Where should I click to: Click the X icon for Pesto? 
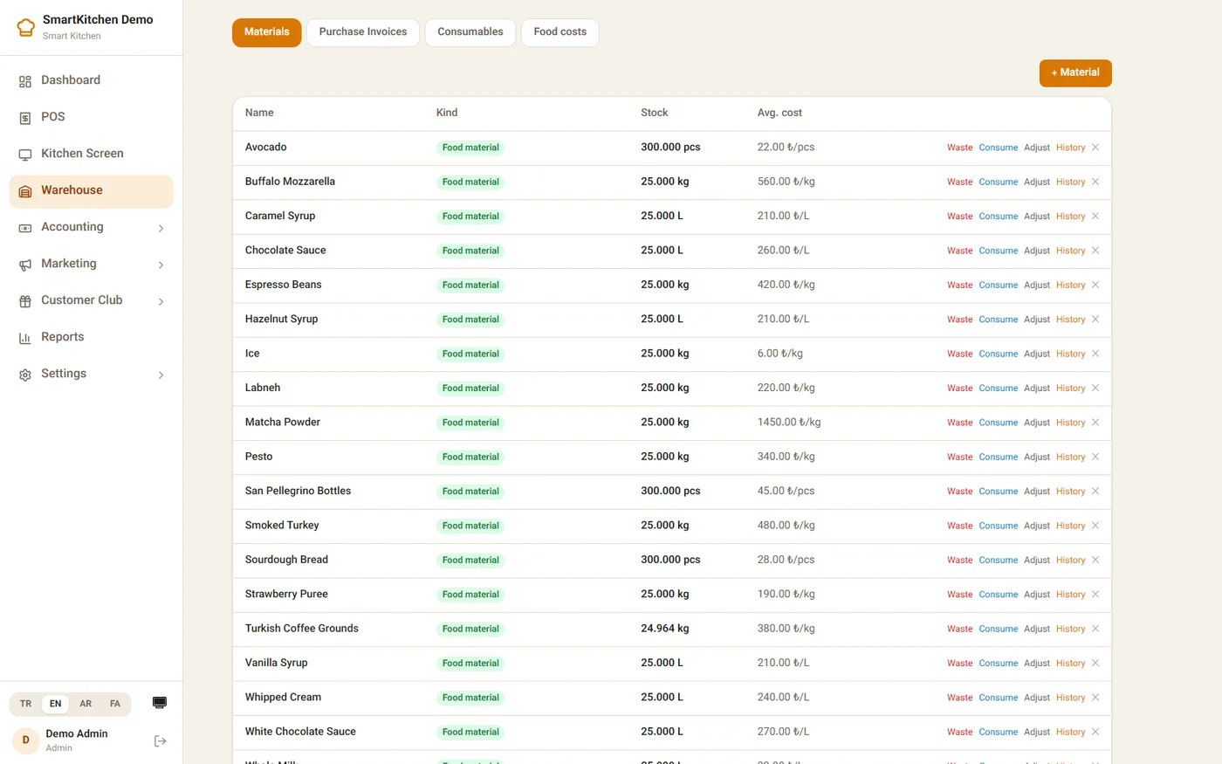tap(1095, 457)
